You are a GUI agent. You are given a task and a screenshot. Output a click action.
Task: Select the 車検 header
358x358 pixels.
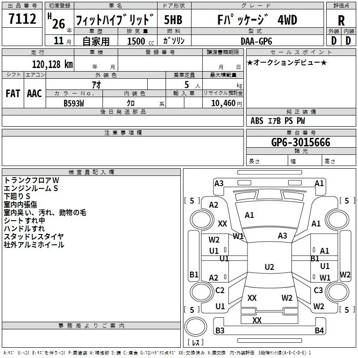coord(96,52)
